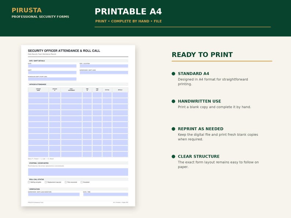The height and width of the screenshot is (218, 291).
Task: Click the Time Out column header
Action: pos(97,90)
